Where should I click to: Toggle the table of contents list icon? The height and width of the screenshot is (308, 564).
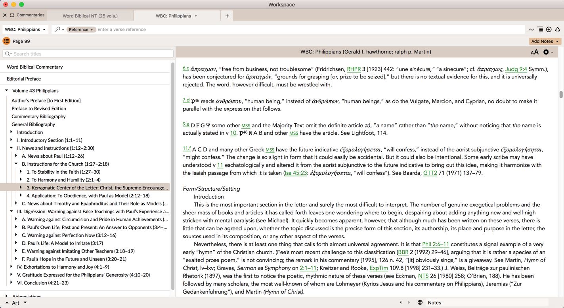(6, 41)
